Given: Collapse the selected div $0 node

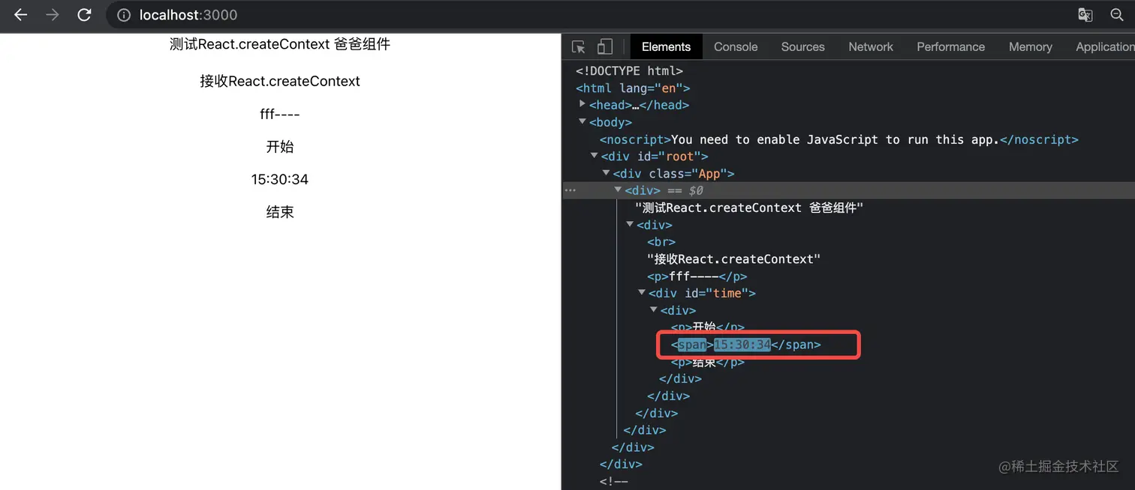Looking at the screenshot, I should point(619,190).
